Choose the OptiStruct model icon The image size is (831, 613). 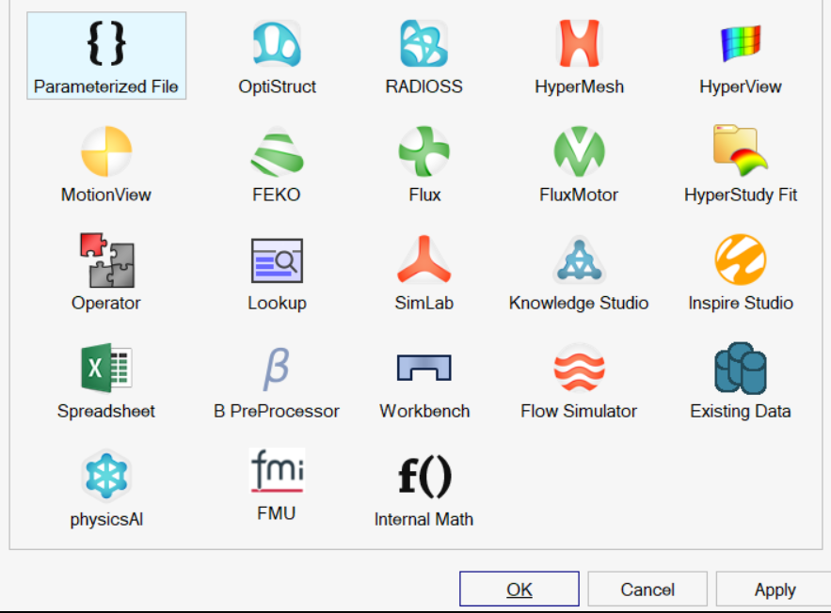click(277, 43)
